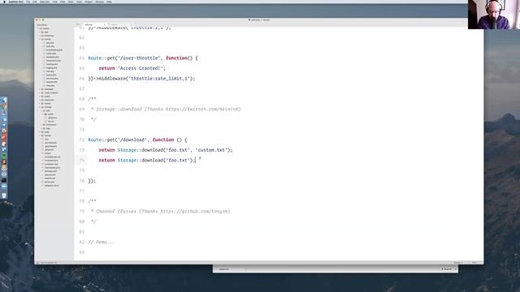The image size is (520, 292).
Task: Open Trash in the Dock
Action: pos(4,195)
